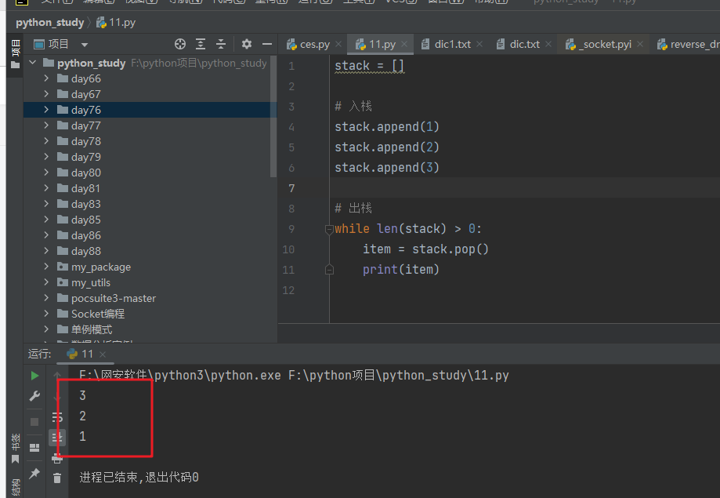Collapse the python_study root folder
This screenshot has height=498, width=720.
coord(33,62)
